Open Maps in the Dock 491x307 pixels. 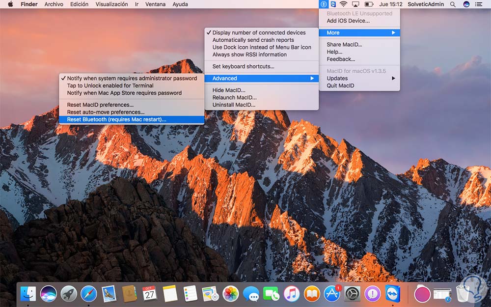click(x=210, y=294)
